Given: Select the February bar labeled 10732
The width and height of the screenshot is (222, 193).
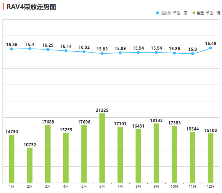Looking at the screenshot, I should (x=30, y=165).
